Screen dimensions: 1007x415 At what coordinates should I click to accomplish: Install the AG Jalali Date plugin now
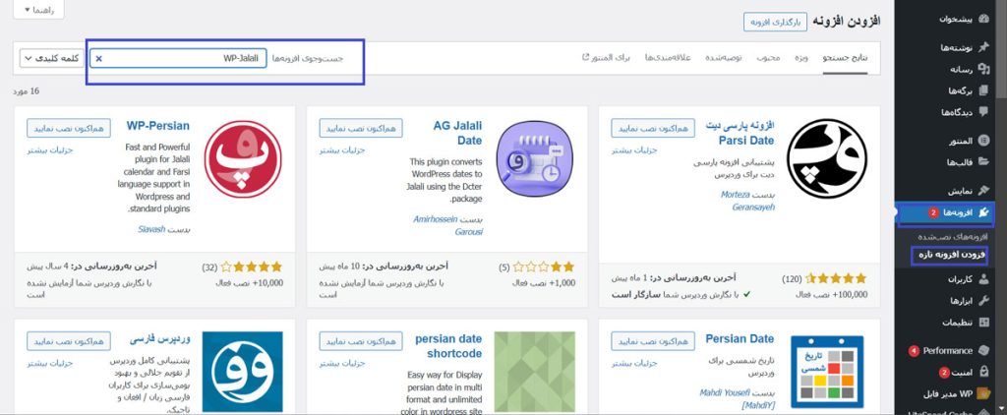[361, 129]
